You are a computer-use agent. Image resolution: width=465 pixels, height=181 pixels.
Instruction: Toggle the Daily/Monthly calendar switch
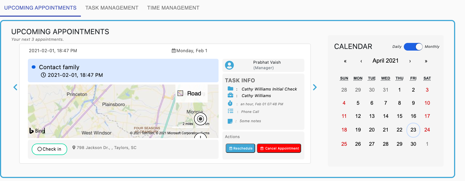point(413,47)
